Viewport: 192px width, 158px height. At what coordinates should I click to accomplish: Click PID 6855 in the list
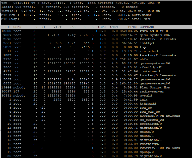click(7, 84)
